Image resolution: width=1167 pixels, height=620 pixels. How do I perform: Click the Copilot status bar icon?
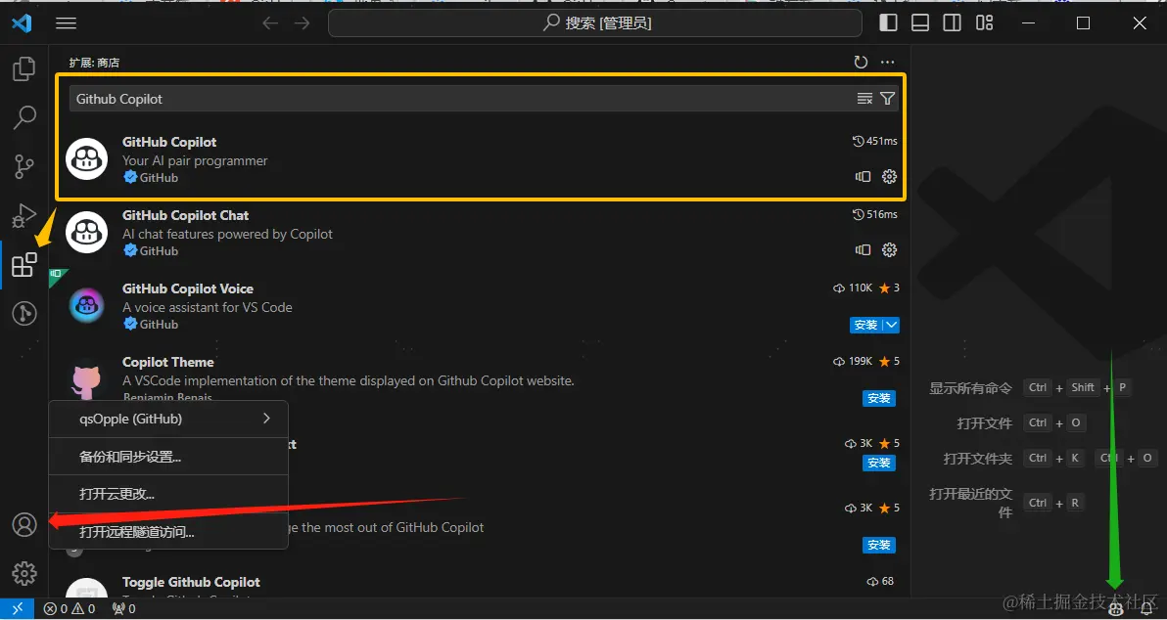tap(1116, 609)
